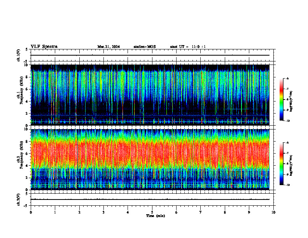Click the "VLF Spectra" plot title
This screenshot has height=238, width=308.
click(x=44, y=47)
